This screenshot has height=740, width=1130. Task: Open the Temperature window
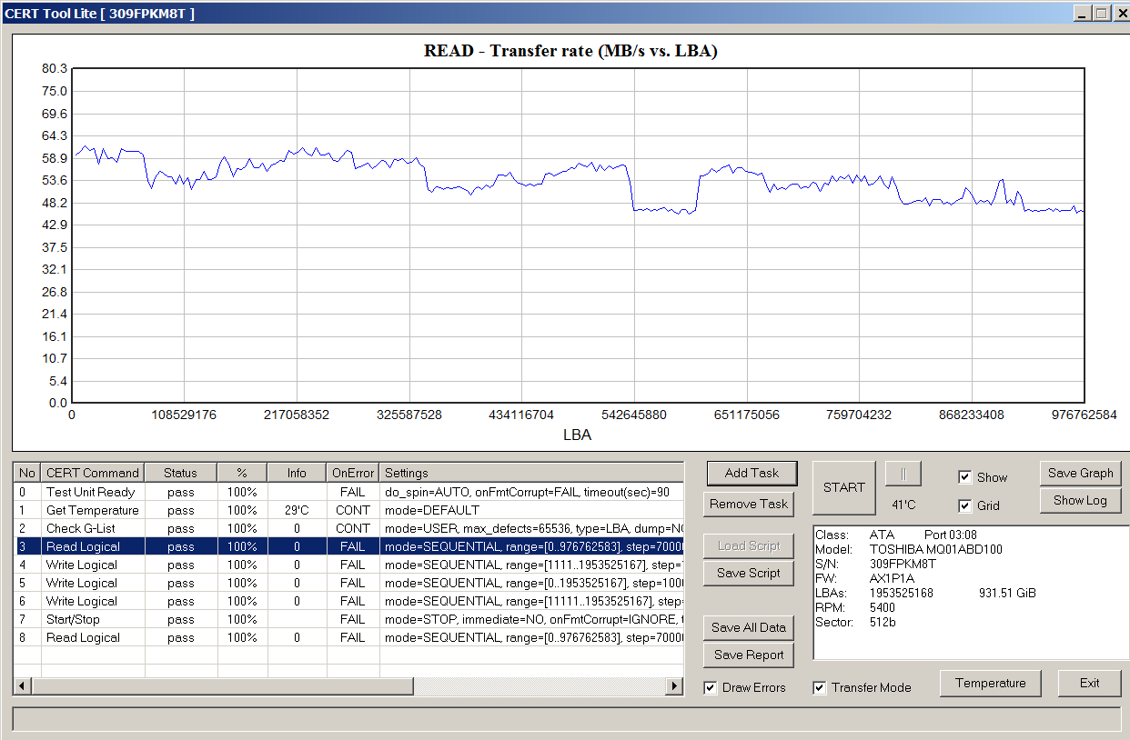click(990, 683)
